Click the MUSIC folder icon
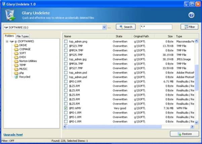This screenshot has width=202, height=144. (x=16, y=69)
